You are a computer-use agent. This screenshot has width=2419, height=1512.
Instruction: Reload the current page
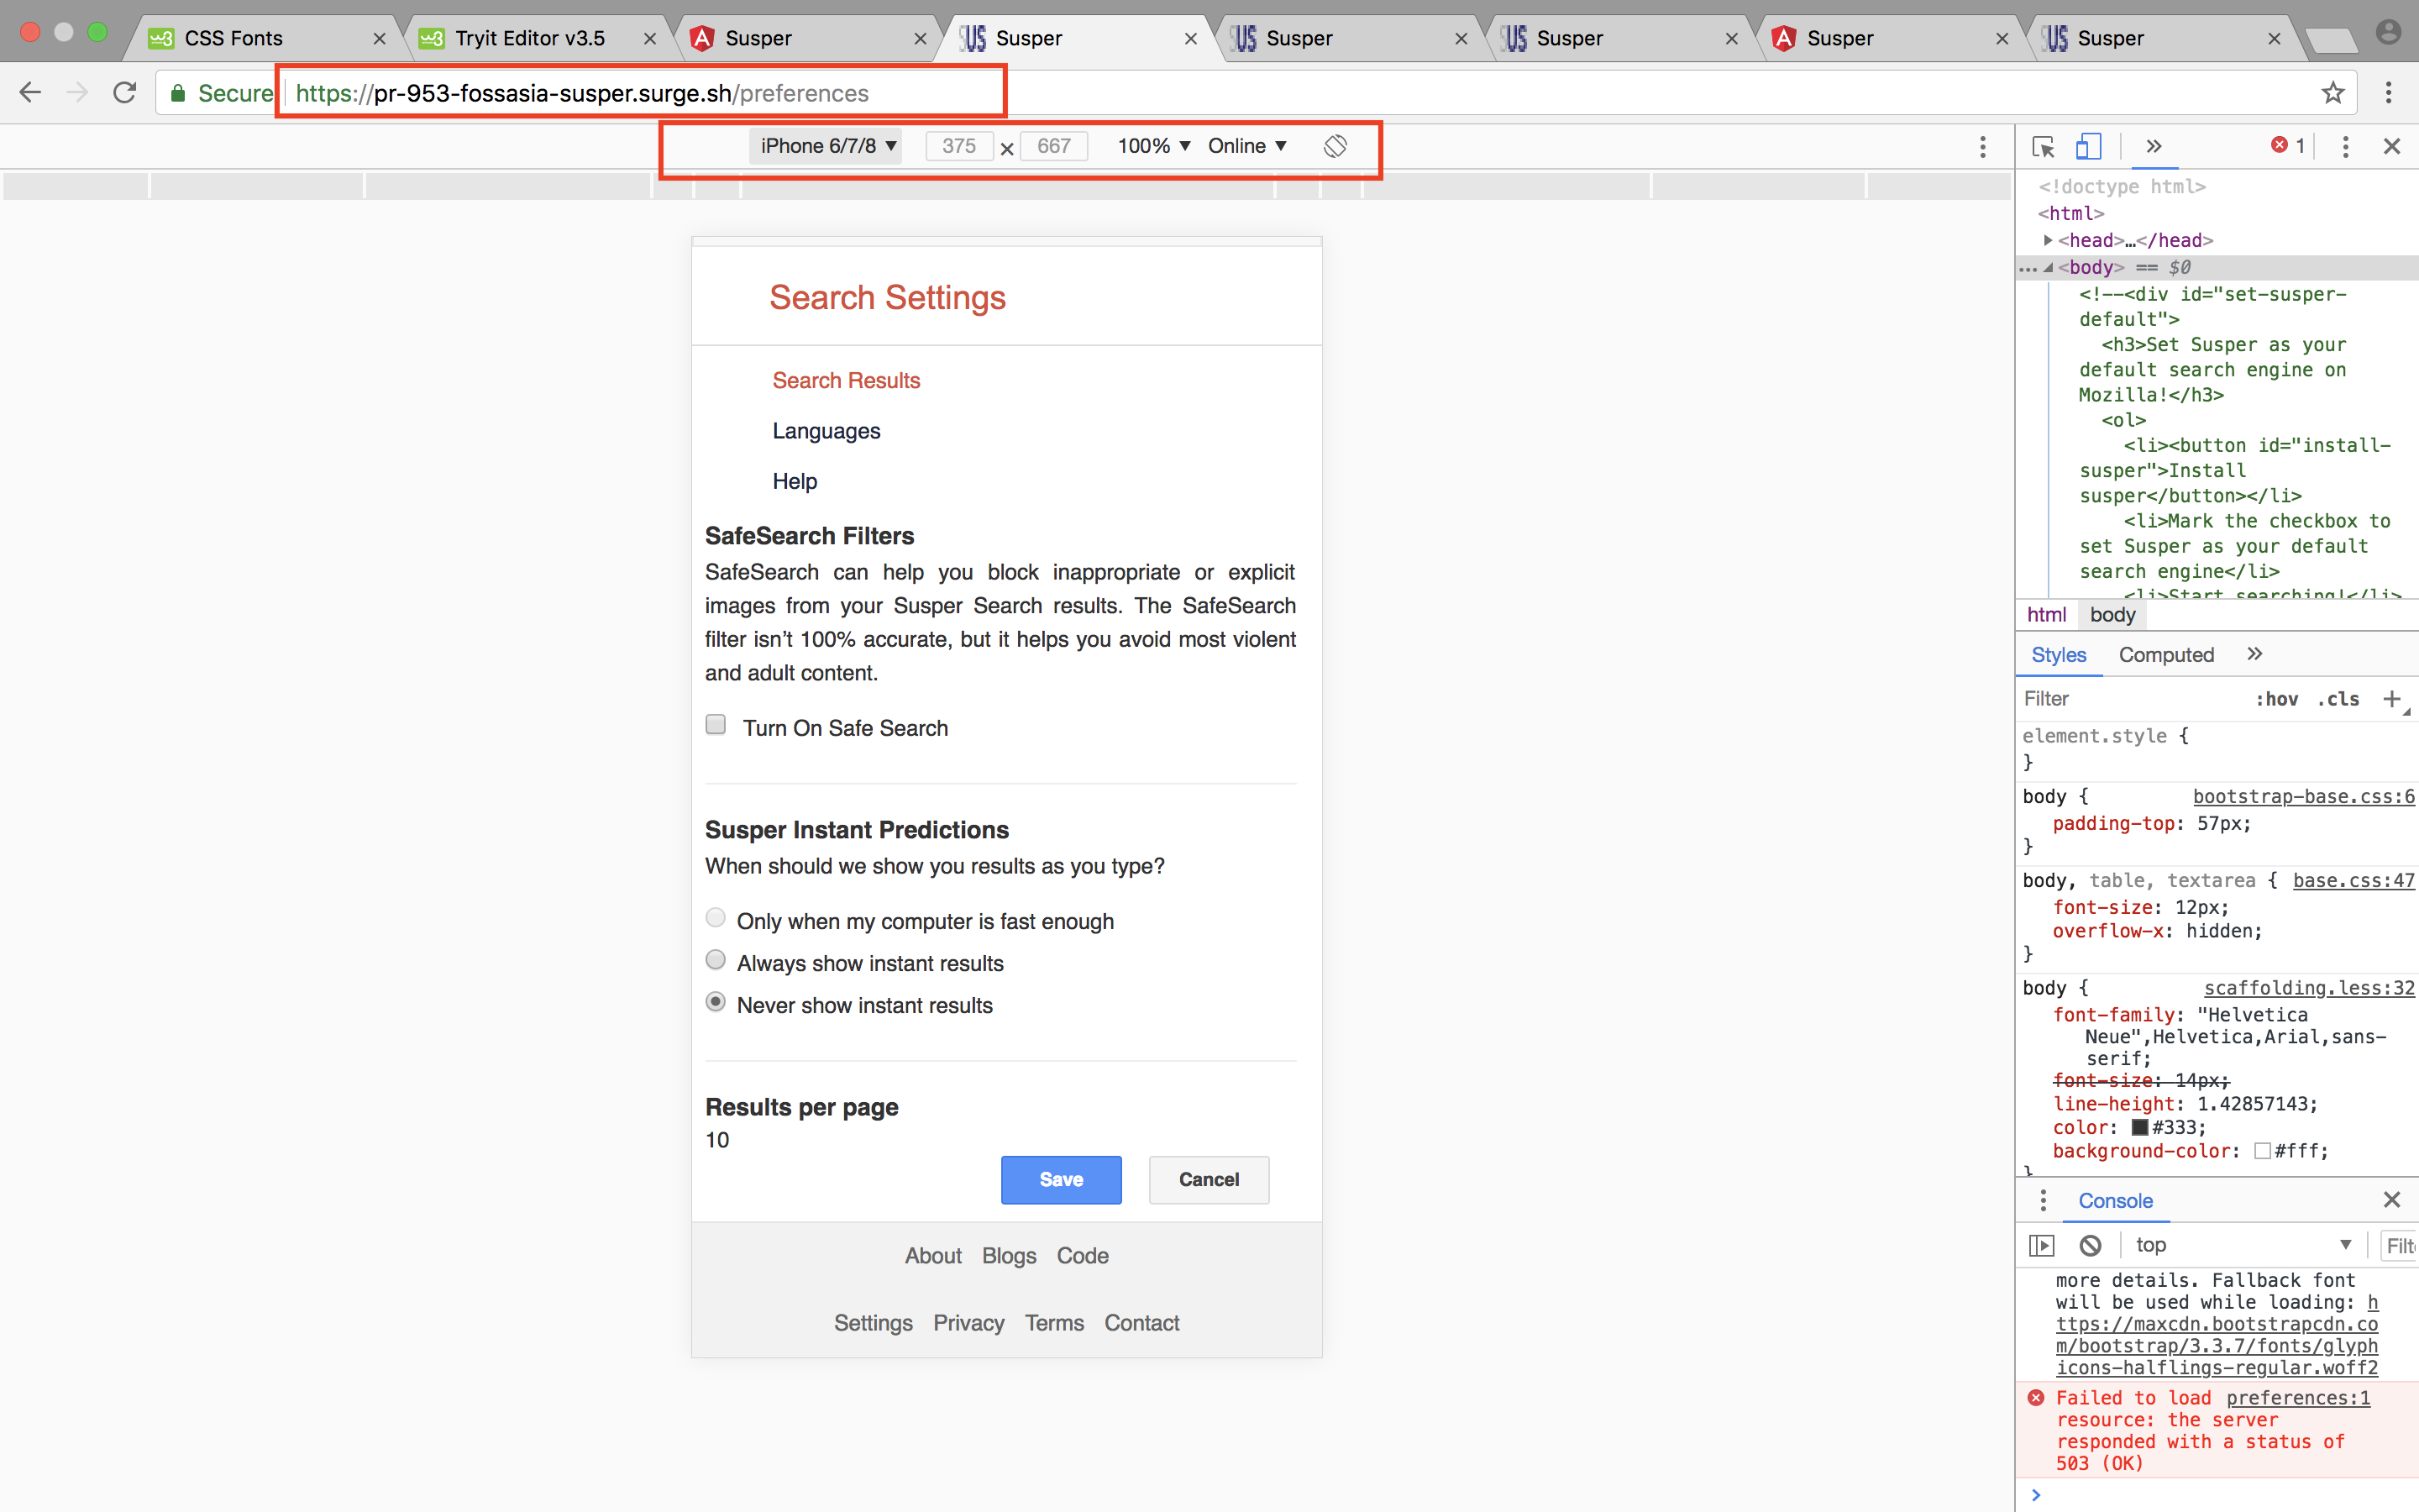(x=125, y=93)
